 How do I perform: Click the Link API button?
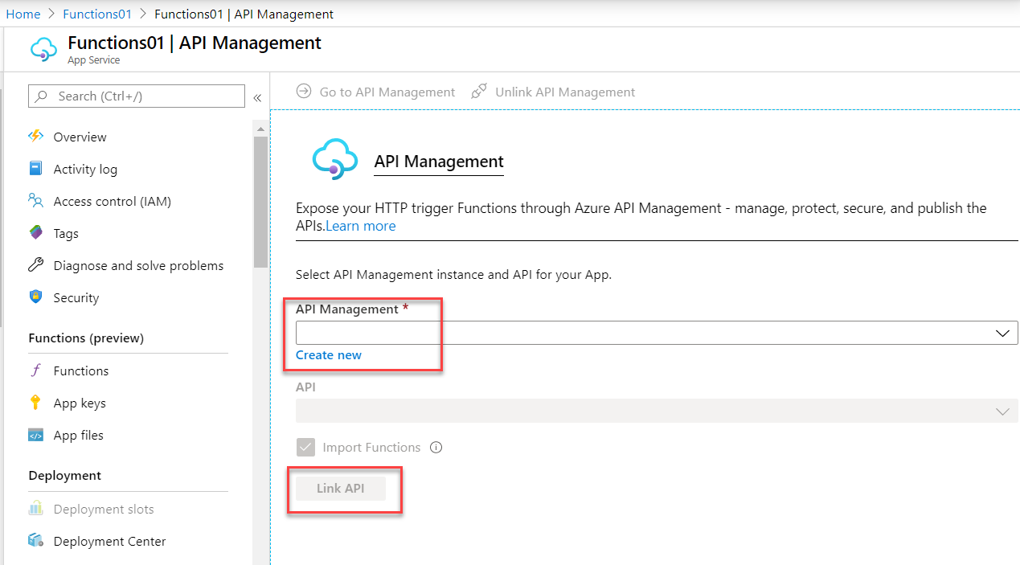(341, 488)
